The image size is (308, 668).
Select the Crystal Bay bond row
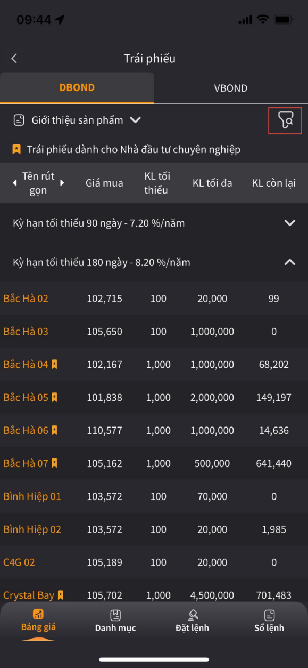pos(154,595)
